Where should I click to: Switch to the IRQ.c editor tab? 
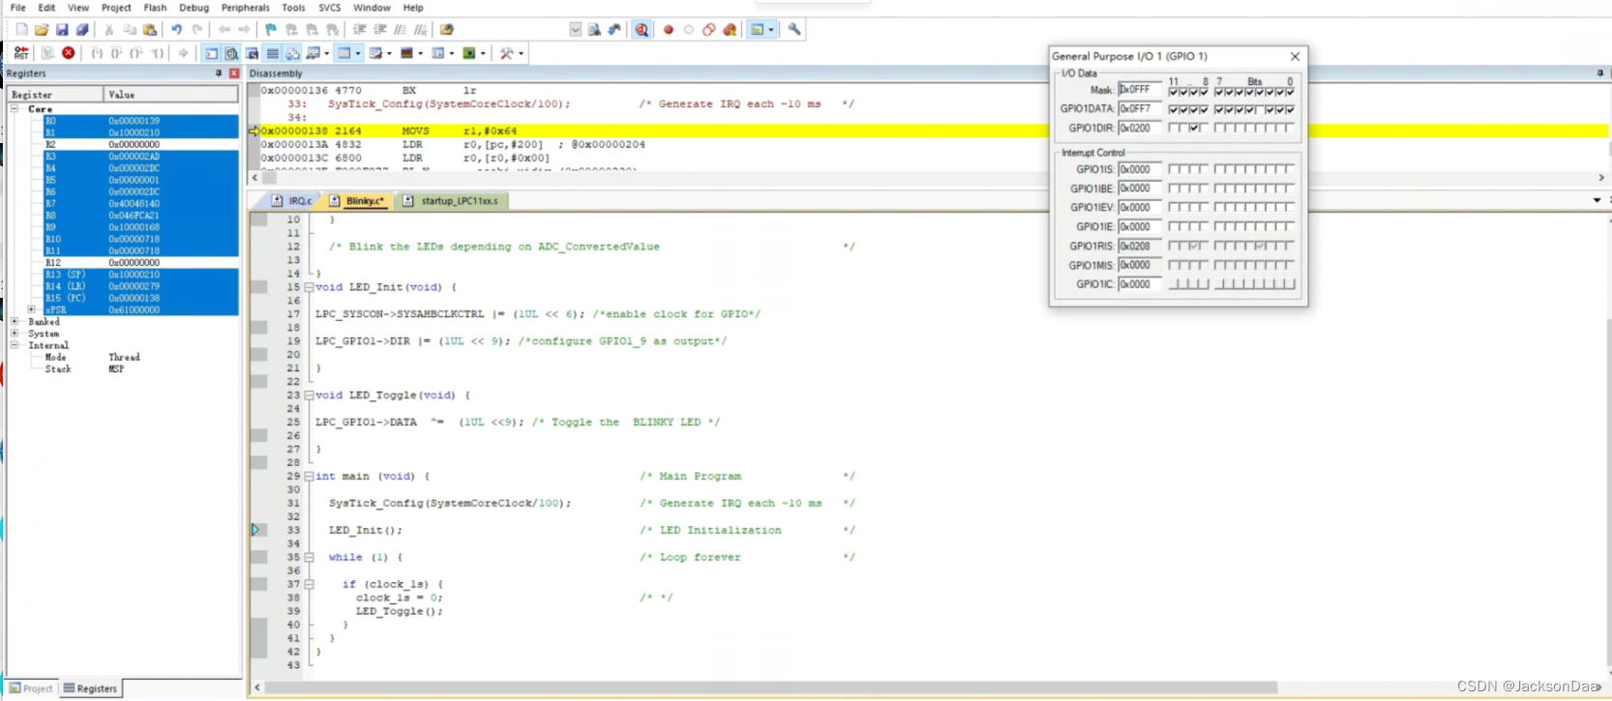point(292,201)
